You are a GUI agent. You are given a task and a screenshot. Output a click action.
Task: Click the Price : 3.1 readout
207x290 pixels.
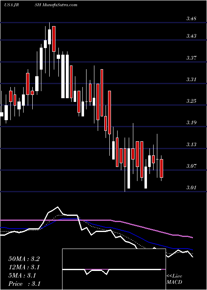(24, 284)
